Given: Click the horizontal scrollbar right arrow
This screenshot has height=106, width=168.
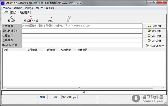Looking at the screenshot, I should 164,88.
